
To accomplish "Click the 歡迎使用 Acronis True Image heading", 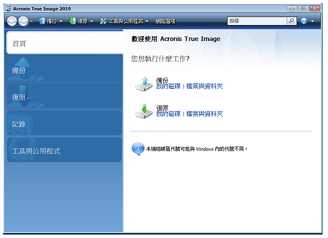I will pos(176,39).
